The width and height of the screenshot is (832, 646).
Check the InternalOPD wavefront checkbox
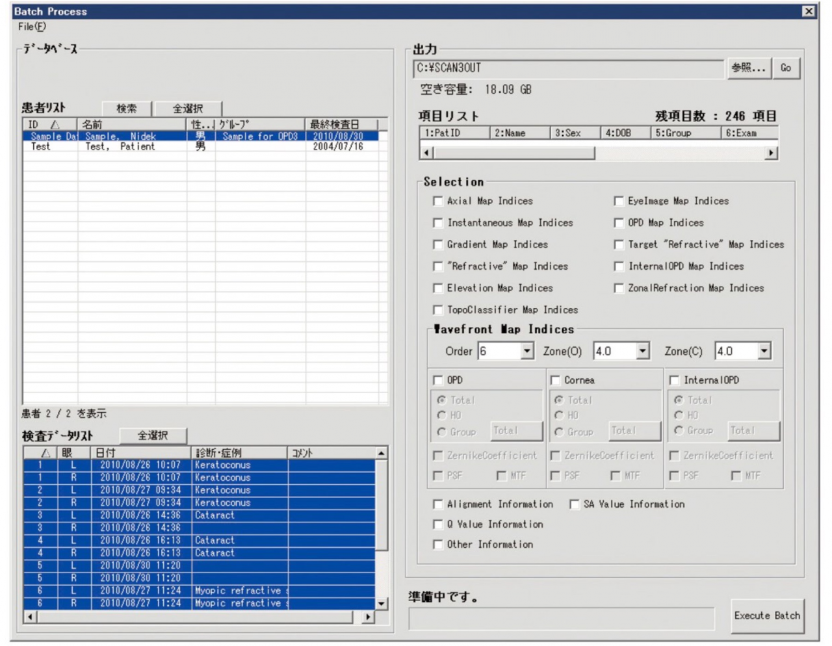coord(674,380)
